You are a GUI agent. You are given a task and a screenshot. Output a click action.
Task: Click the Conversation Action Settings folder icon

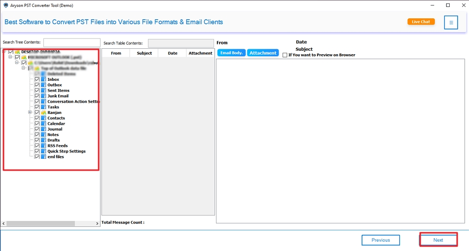(x=43, y=102)
